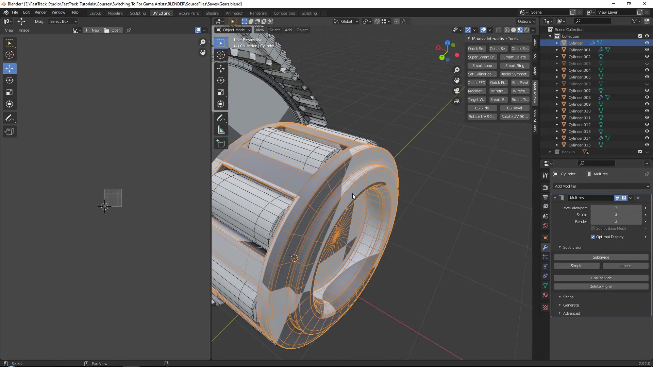
Task: Select the Transform tool in 3D viewport
Action: coord(221,104)
